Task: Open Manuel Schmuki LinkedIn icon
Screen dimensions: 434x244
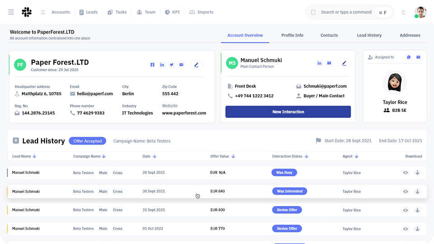Action: pos(320,63)
